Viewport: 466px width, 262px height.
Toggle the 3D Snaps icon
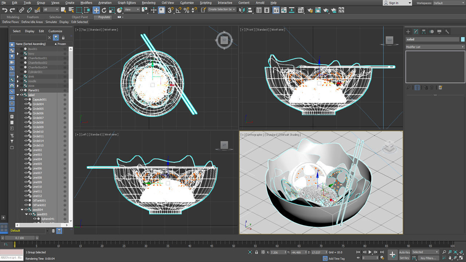(170, 10)
